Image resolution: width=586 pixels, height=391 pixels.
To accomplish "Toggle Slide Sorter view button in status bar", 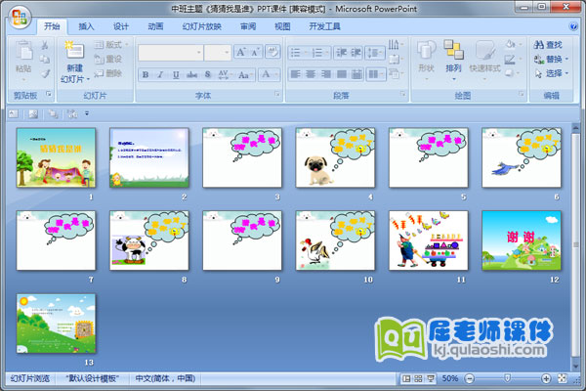I will tap(418, 378).
